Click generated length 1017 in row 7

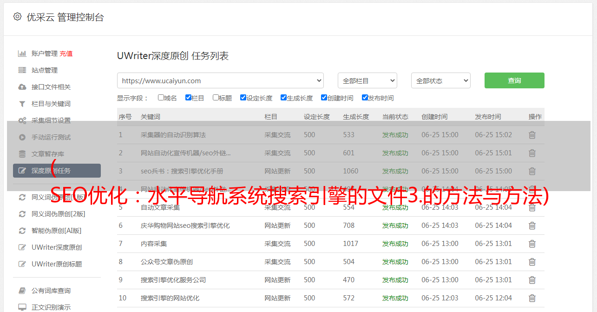[x=351, y=244]
